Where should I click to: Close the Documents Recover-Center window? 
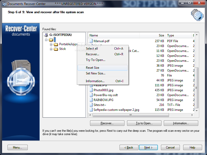199,3
